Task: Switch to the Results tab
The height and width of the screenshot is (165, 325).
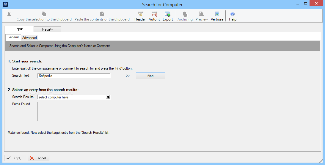Action: point(48,29)
